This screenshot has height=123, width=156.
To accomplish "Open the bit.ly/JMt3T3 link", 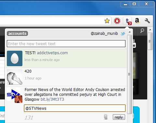I will click(52, 99).
